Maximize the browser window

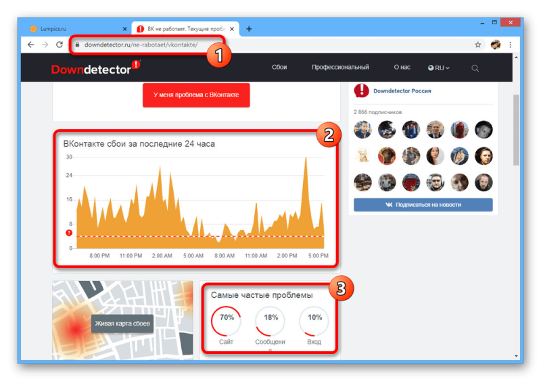click(494, 22)
